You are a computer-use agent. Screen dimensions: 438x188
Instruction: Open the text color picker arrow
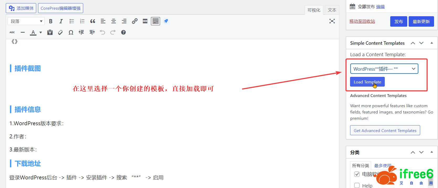tap(41, 32)
